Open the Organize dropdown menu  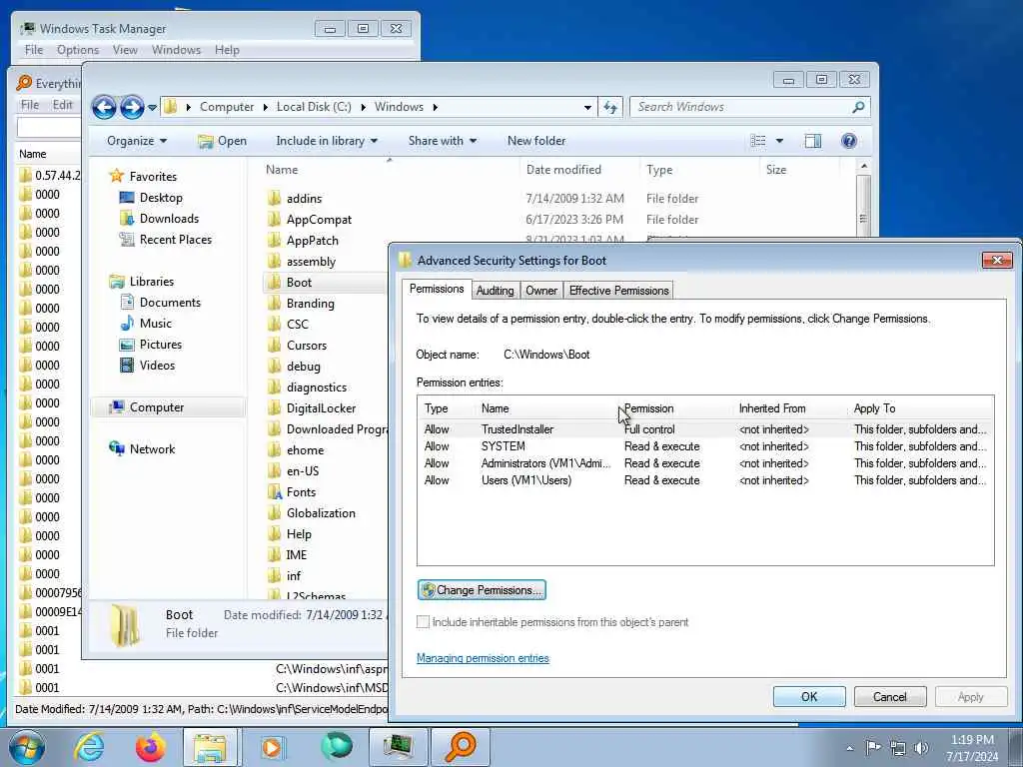click(x=137, y=141)
